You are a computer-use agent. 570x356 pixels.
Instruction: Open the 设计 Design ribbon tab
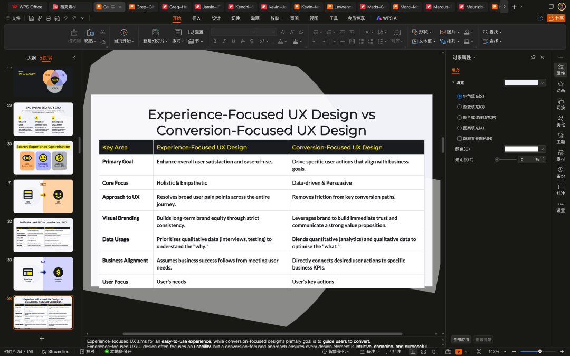click(216, 18)
